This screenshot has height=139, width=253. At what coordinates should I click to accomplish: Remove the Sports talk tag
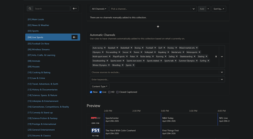176,61
